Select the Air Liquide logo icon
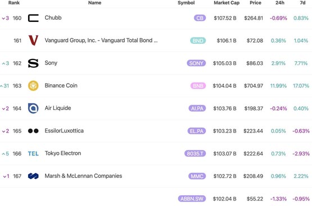Image resolution: width=312 pixels, height=206 pixels. [33, 108]
